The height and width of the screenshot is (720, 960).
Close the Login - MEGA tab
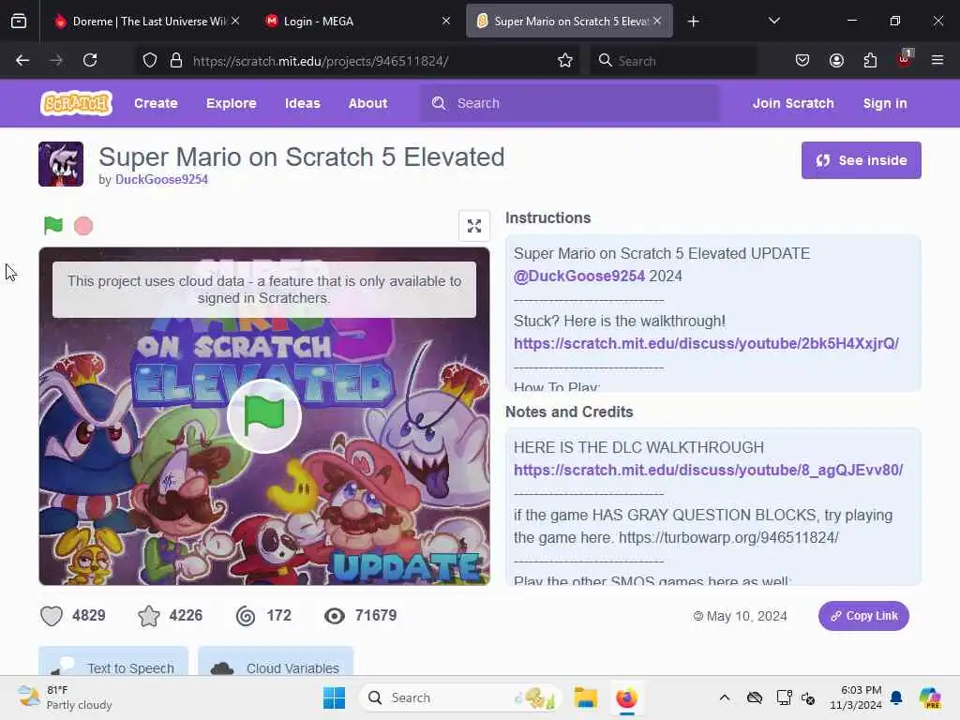pos(446,21)
